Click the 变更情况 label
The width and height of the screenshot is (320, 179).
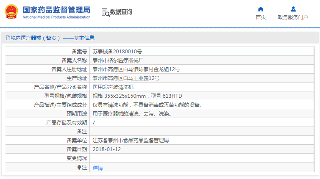click(x=77, y=158)
